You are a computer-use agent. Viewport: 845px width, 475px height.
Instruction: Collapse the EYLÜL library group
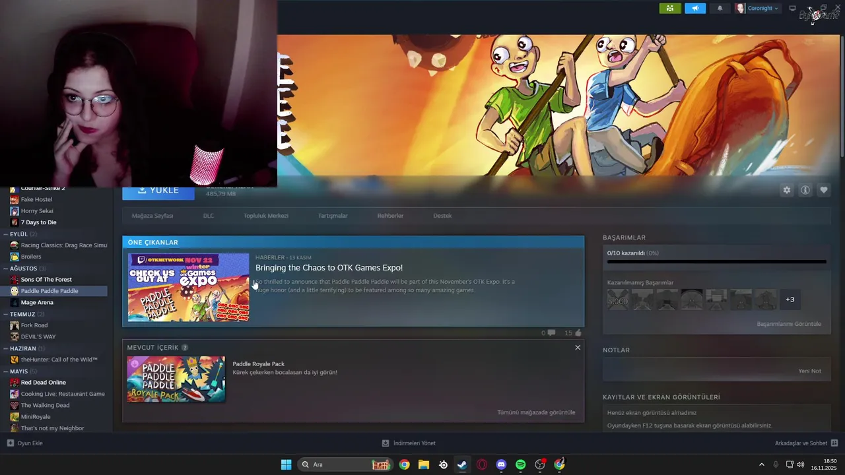pos(5,234)
